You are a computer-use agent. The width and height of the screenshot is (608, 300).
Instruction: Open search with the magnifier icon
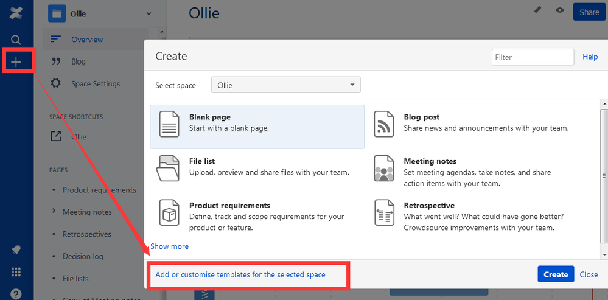(16, 40)
